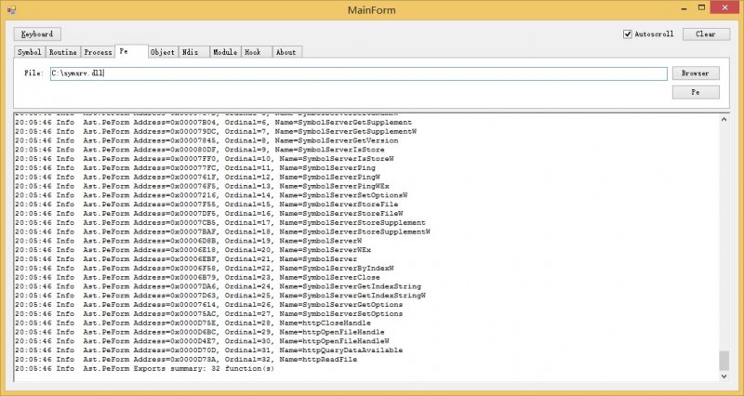
Task: Select log line Name=httpOpenFileHandle, Ordinal=29
Action: pos(200,332)
